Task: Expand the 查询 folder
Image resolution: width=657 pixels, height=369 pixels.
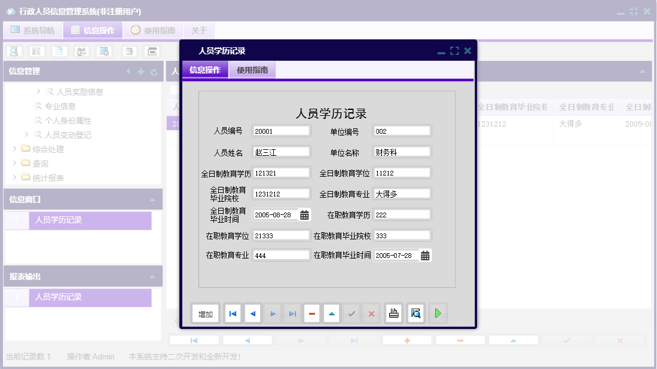Action: 16,162
